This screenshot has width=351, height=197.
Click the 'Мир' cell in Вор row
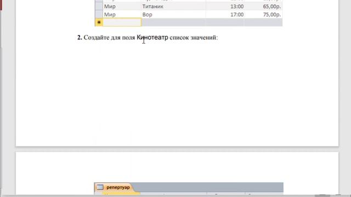click(x=122, y=15)
